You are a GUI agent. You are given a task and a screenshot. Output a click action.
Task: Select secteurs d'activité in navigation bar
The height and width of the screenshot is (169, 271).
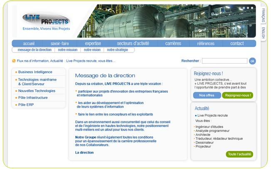[x=133, y=43]
